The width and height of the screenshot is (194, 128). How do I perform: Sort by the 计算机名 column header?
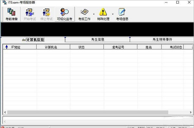coord(53,47)
